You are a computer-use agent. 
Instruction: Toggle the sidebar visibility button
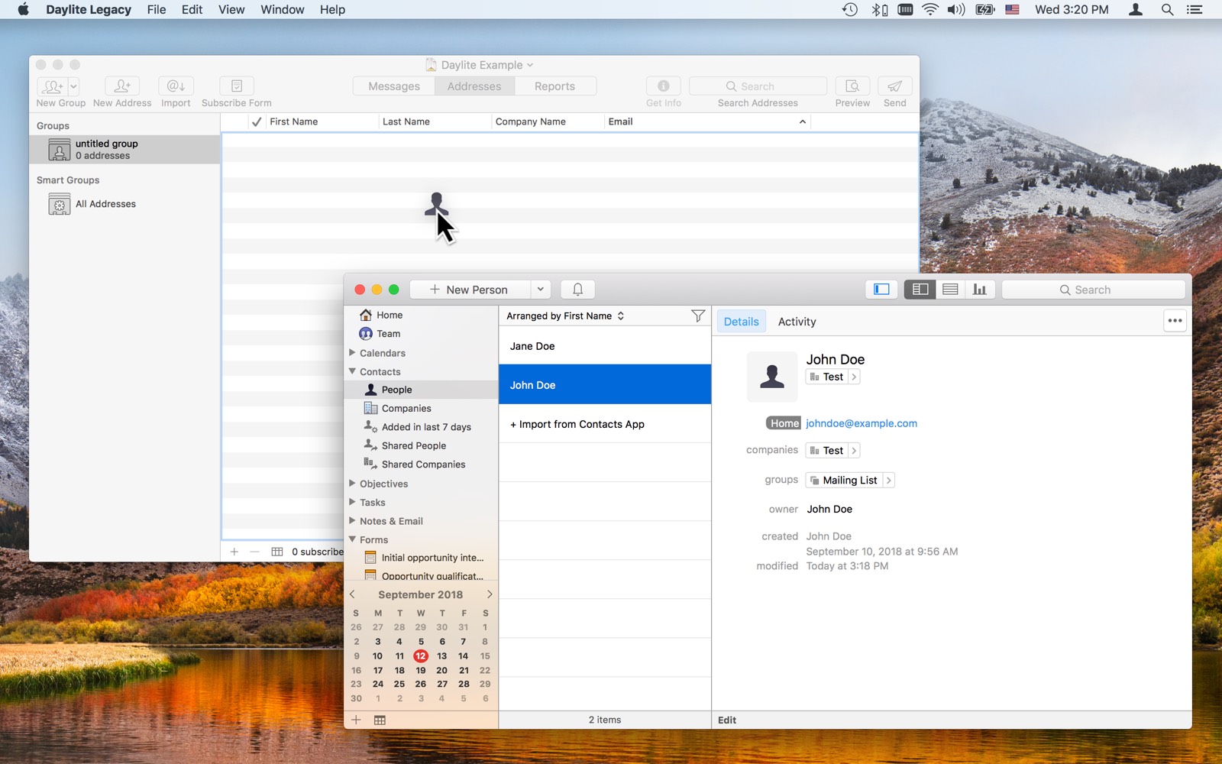tap(882, 290)
